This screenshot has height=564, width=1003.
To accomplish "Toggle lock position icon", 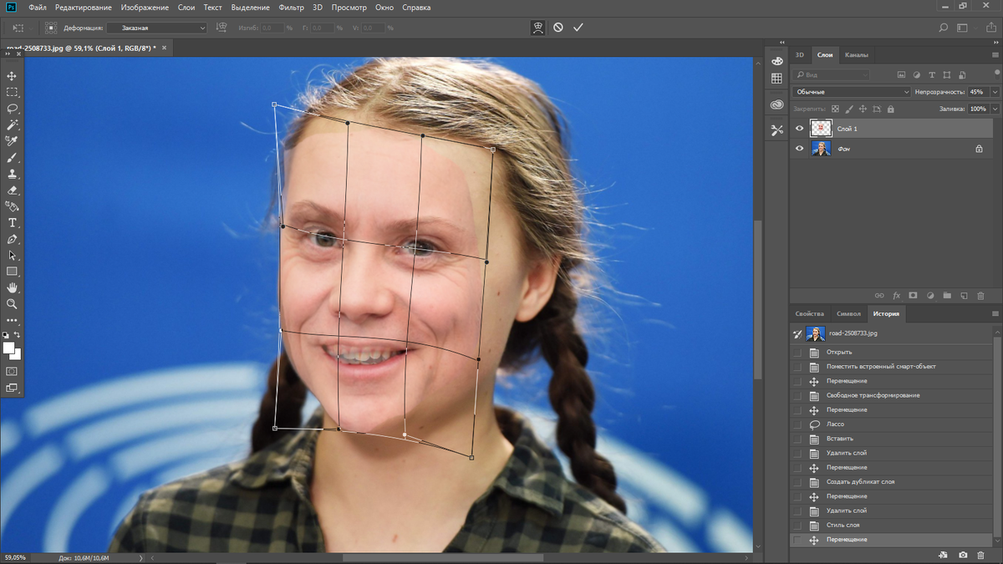I will pos(863,109).
